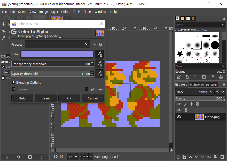Open the Basic brush tag dropdown
Viewport: 227px width, 161px height.
click(223, 66)
